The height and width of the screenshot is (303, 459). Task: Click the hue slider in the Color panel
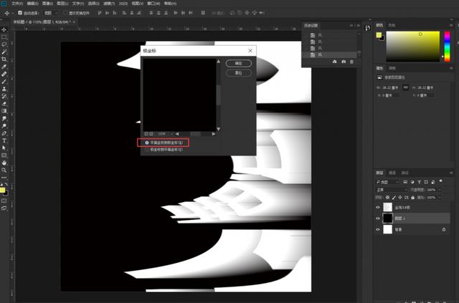[446, 47]
